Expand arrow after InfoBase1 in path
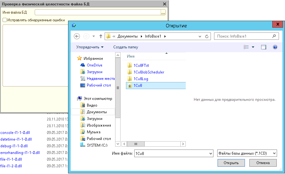The height and width of the screenshot is (174, 285). coord(165,36)
